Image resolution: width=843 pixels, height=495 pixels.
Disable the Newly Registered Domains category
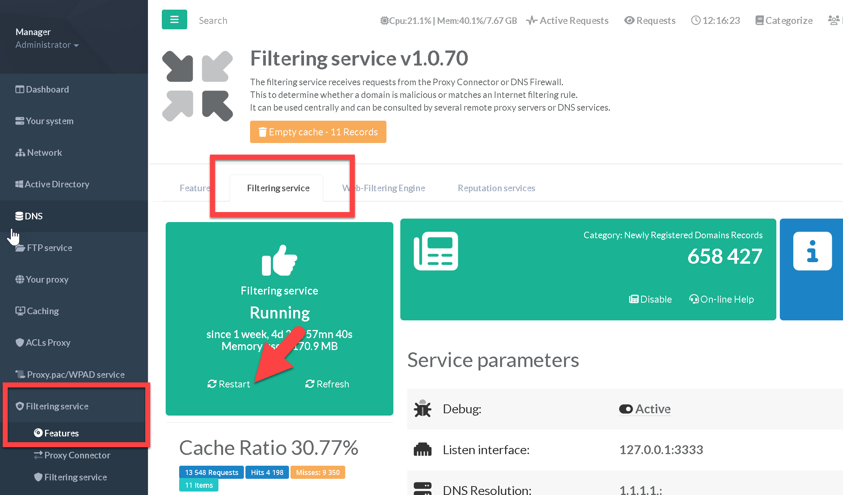651,299
